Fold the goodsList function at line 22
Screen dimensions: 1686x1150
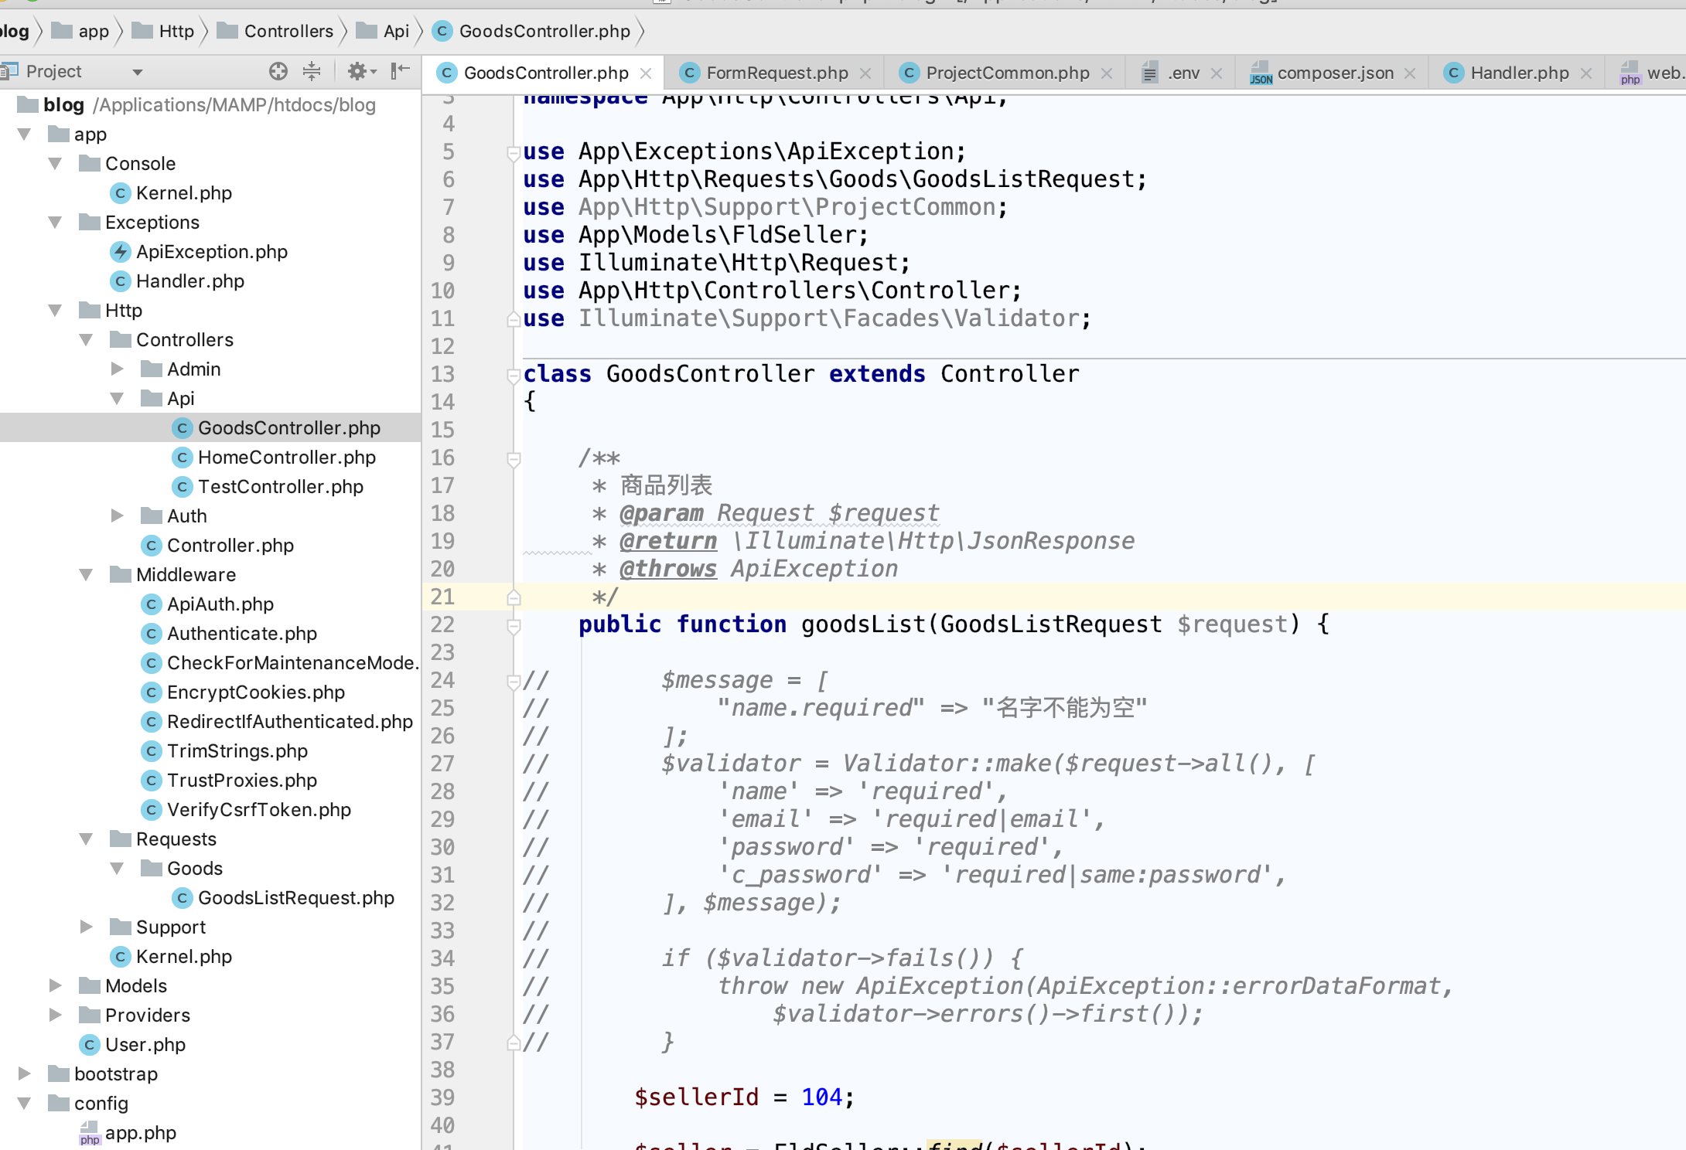(513, 626)
